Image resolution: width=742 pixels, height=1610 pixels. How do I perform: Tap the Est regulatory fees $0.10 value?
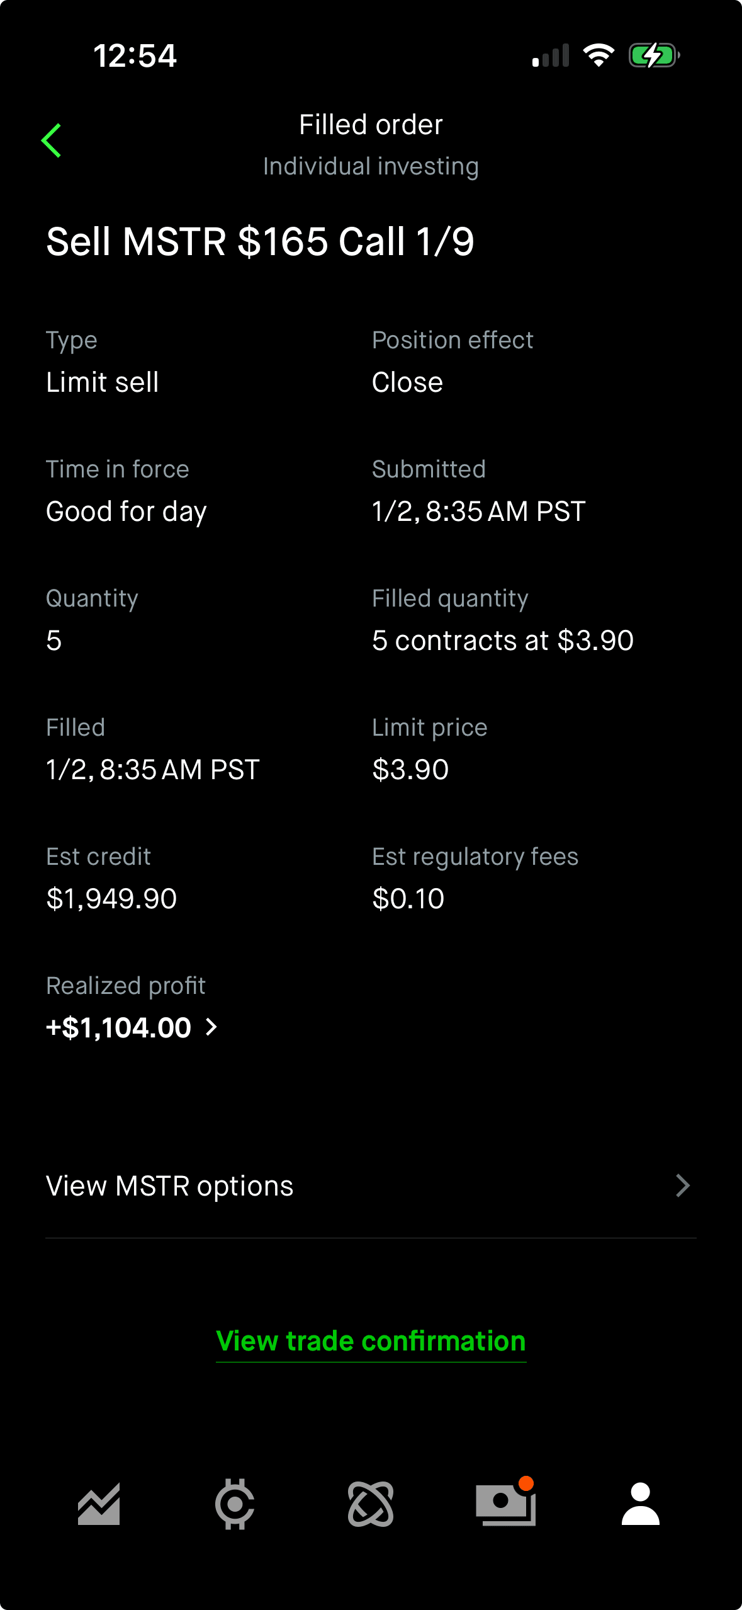408,898
